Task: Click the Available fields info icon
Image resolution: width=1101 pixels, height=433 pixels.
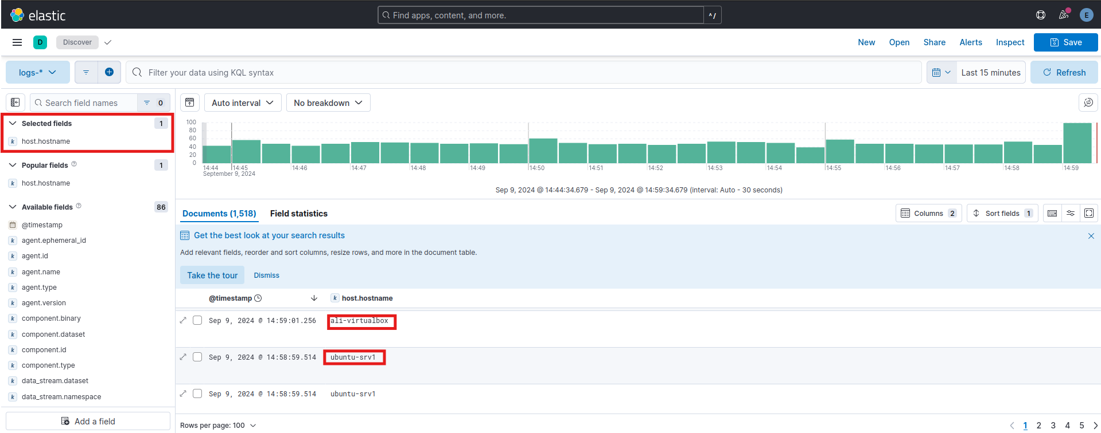Action: coord(79,206)
